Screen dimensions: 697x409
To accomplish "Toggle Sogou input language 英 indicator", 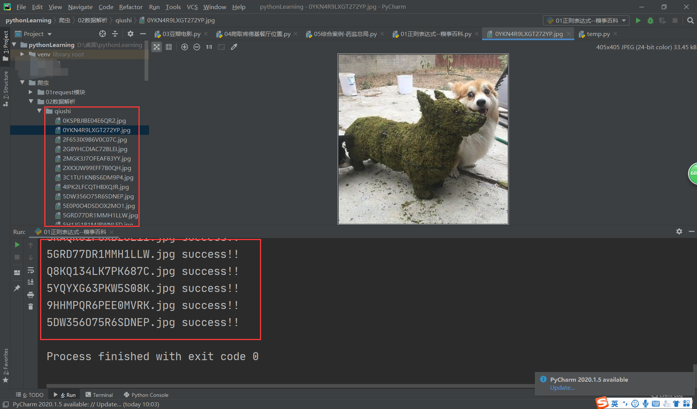I will 615,404.
